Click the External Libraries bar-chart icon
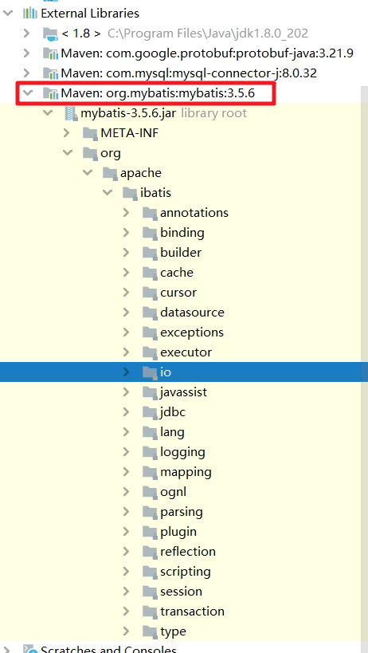 (x=30, y=14)
